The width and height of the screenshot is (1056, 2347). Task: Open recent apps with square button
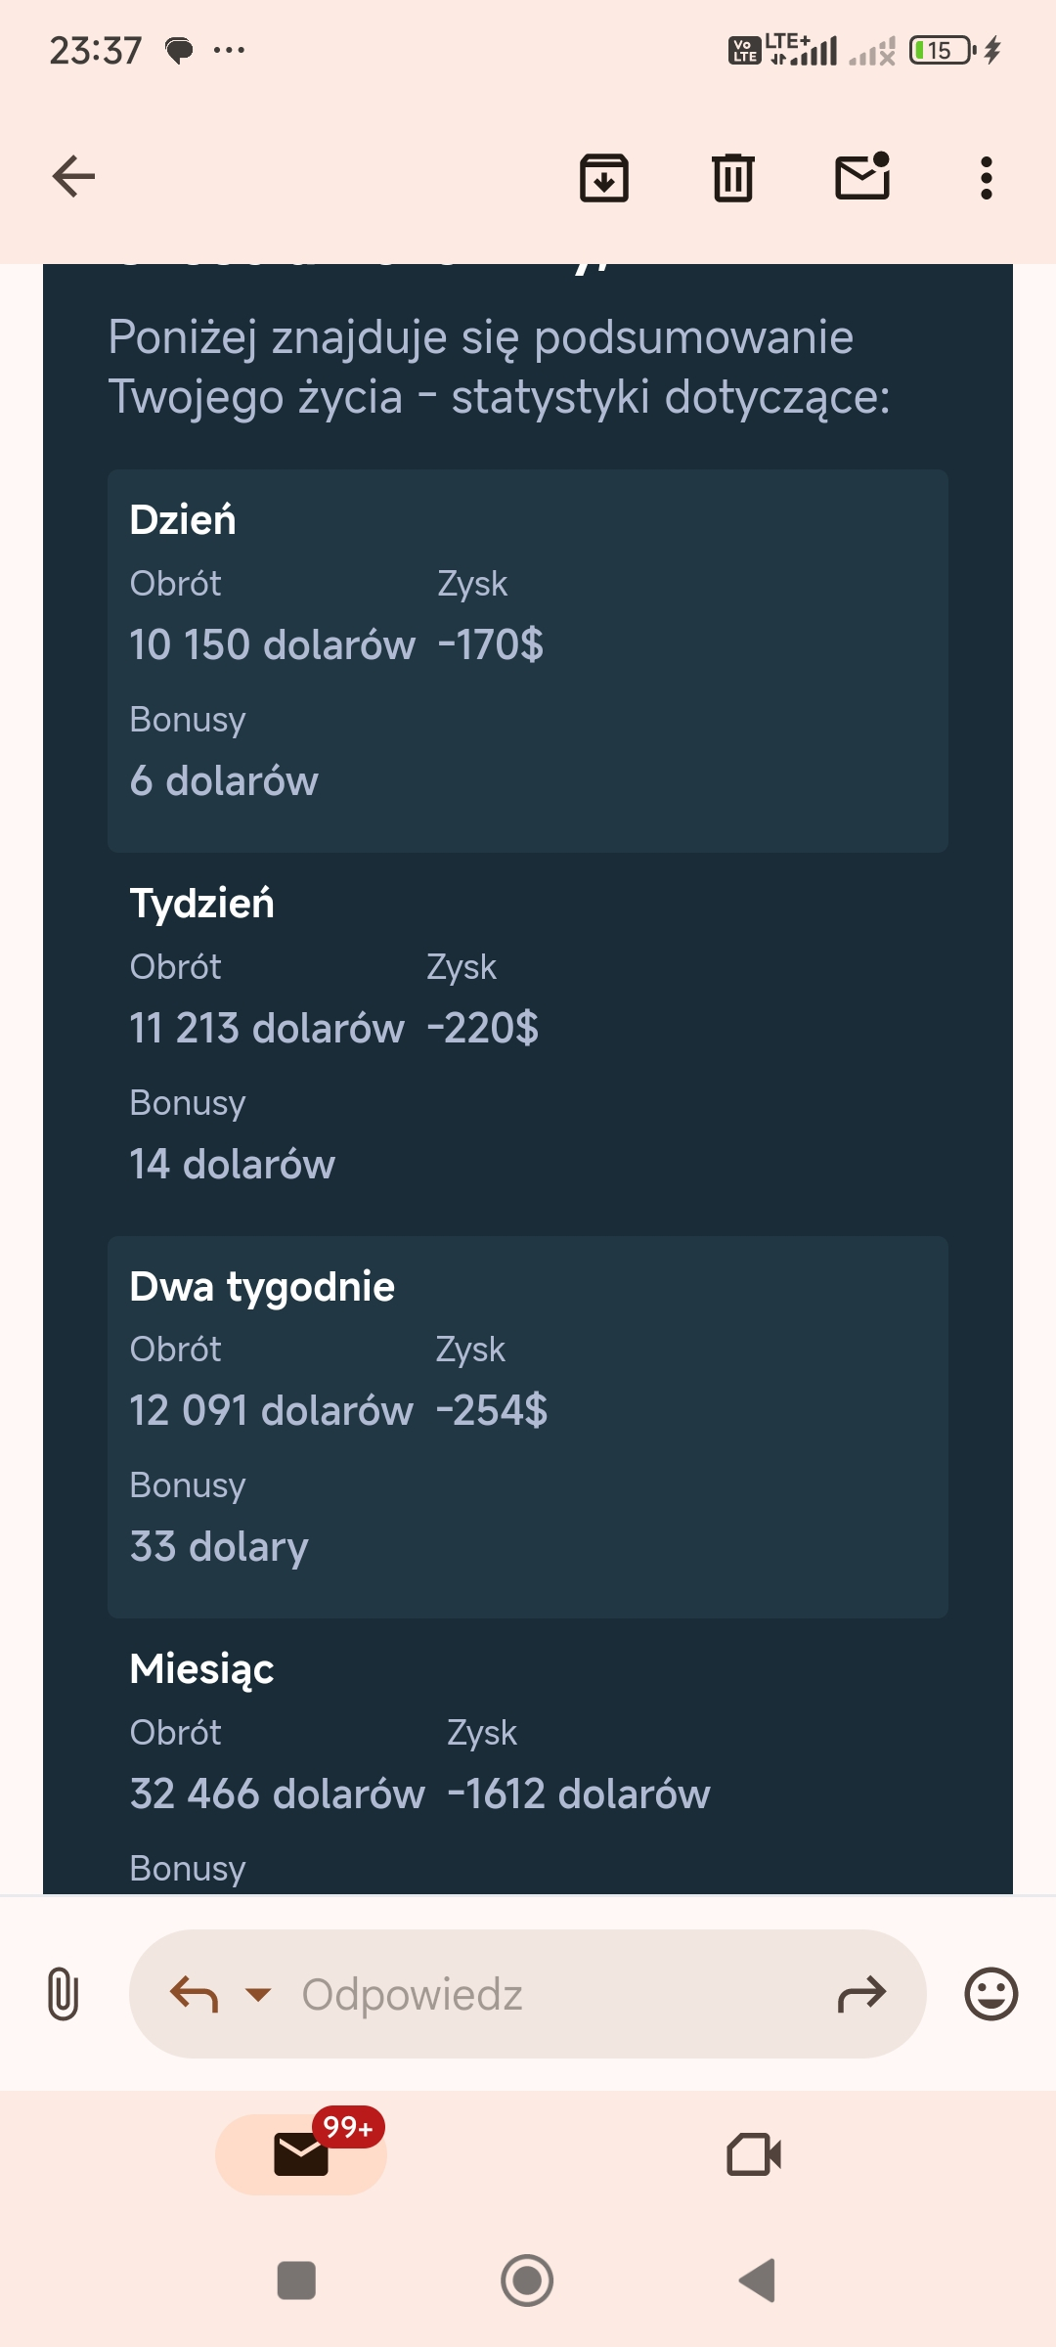pyautogui.click(x=296, y=2281)
